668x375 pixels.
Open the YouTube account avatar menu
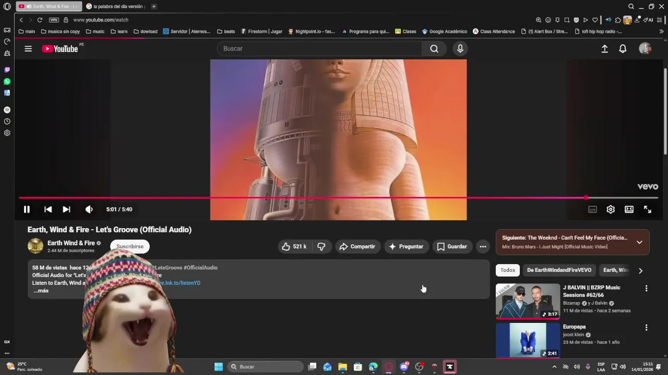tap(645, 48)
